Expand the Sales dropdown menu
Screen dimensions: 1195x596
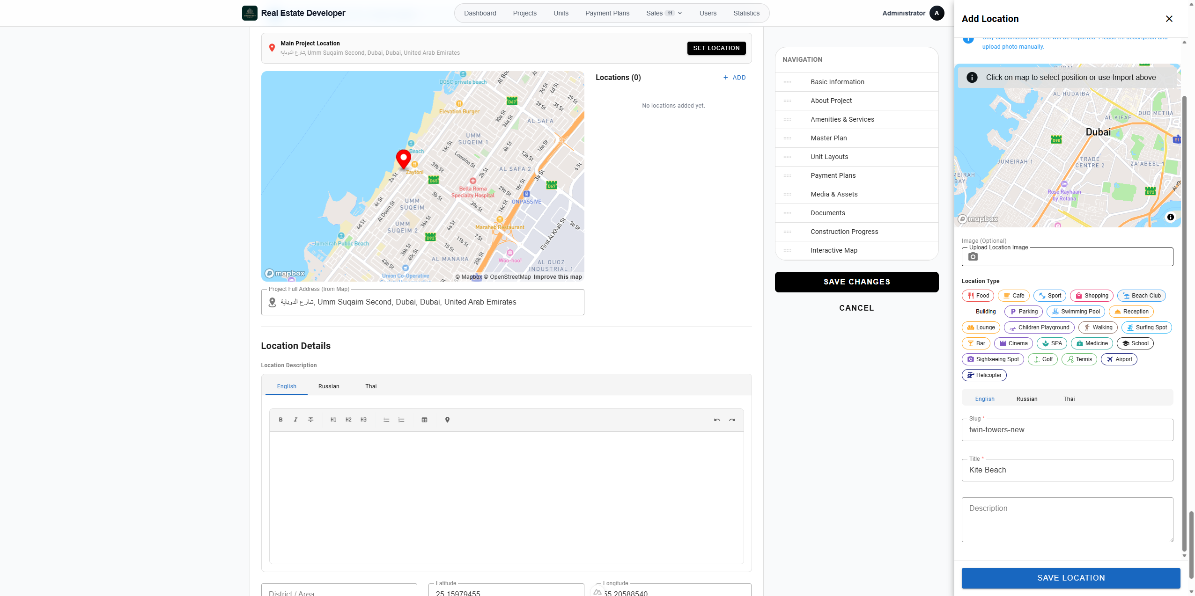(x=664, y=13)
